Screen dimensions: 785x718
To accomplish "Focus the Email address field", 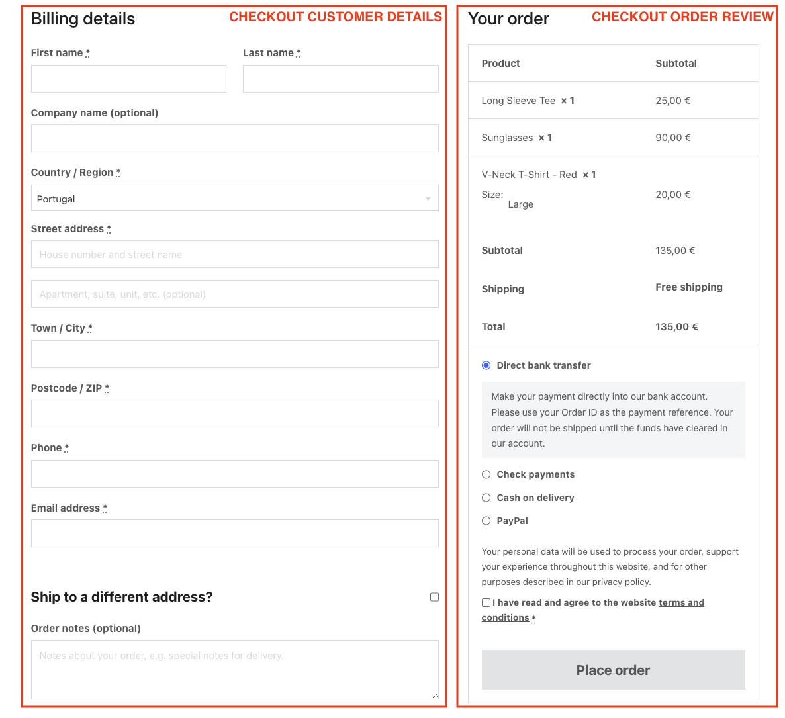I will point(234,533).
